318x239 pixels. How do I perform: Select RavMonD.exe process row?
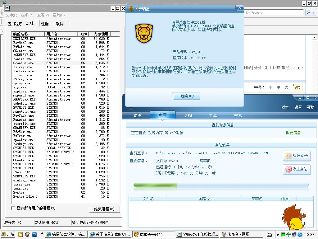click(x=61, y=43)
